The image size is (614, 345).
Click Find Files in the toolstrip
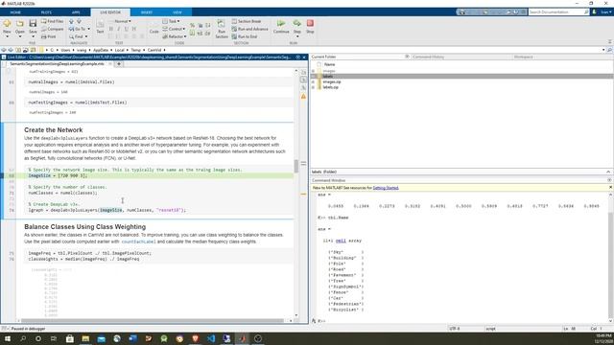coord(53,21)
